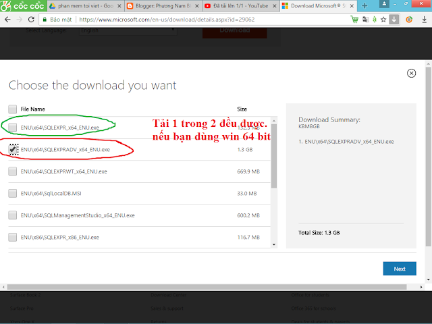This screenshot has height=324, width=432.
Task: Click the 'Bảo mật' security label
Action: click(61, 20)
